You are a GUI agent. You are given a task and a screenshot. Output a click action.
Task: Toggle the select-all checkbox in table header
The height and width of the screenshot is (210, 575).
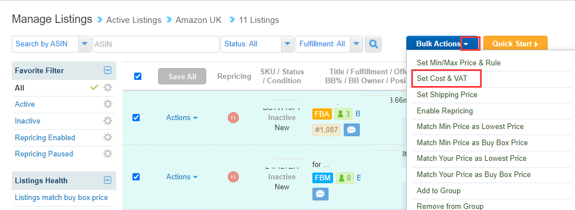(x=137, y=76)
